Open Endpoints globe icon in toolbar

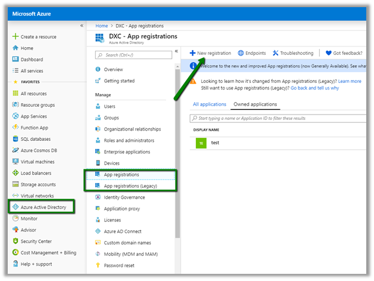point(241,53)
